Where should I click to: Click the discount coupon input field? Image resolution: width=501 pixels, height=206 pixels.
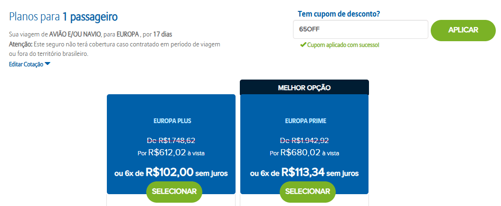tap(360, 29)
